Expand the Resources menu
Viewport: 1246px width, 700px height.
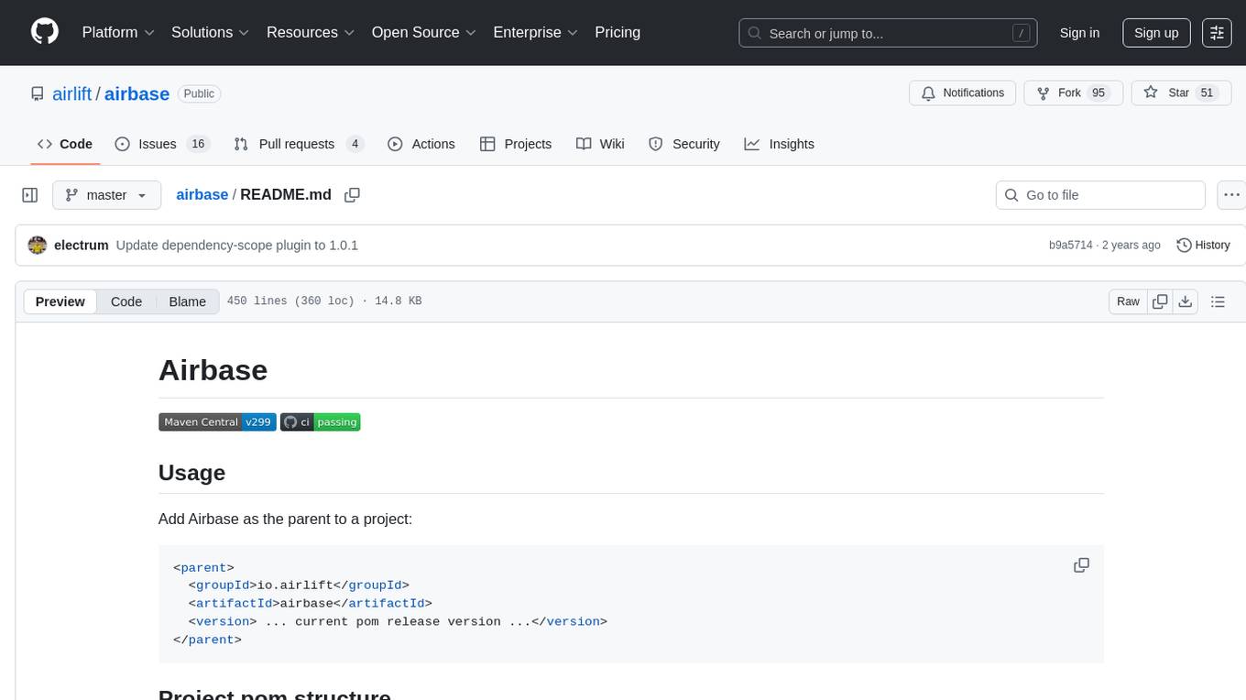(310, 32)
